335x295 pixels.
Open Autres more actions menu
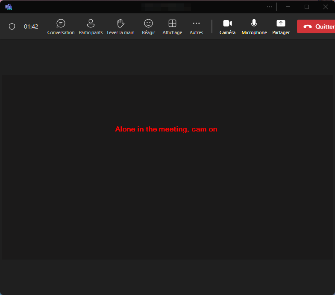click(x=196, y=26)
